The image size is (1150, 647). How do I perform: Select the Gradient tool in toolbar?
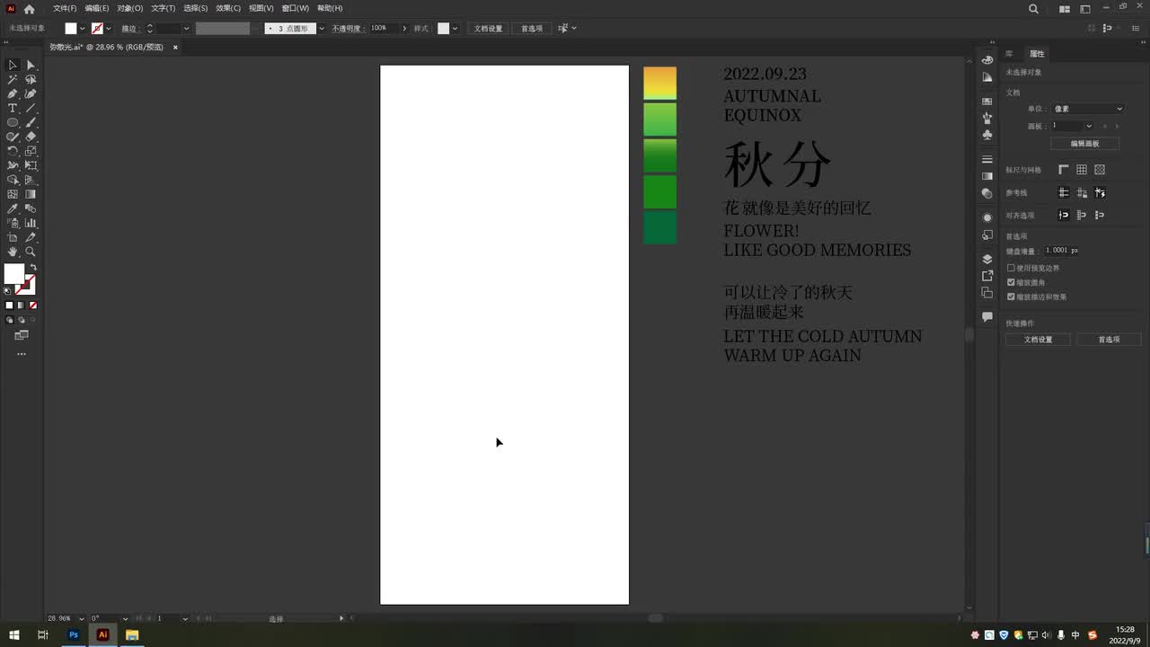31,194
